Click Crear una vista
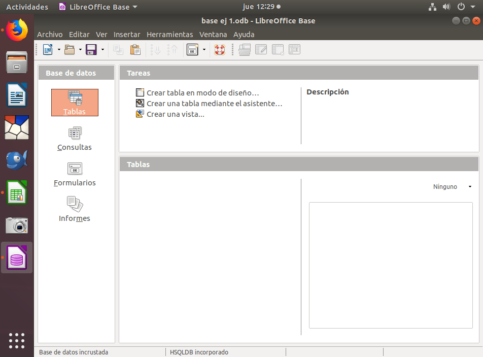 pyautogui.click(x=175, y=114)
